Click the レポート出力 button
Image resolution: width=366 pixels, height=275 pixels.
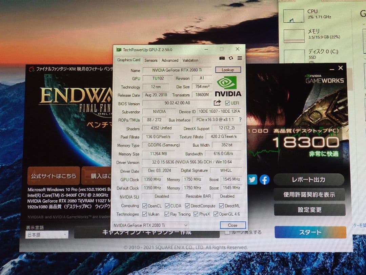click(309, 180)
